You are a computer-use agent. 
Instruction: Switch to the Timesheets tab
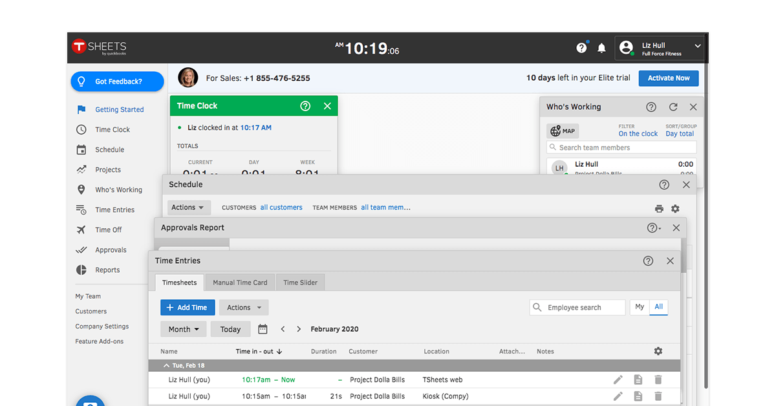tap(180, 283)
